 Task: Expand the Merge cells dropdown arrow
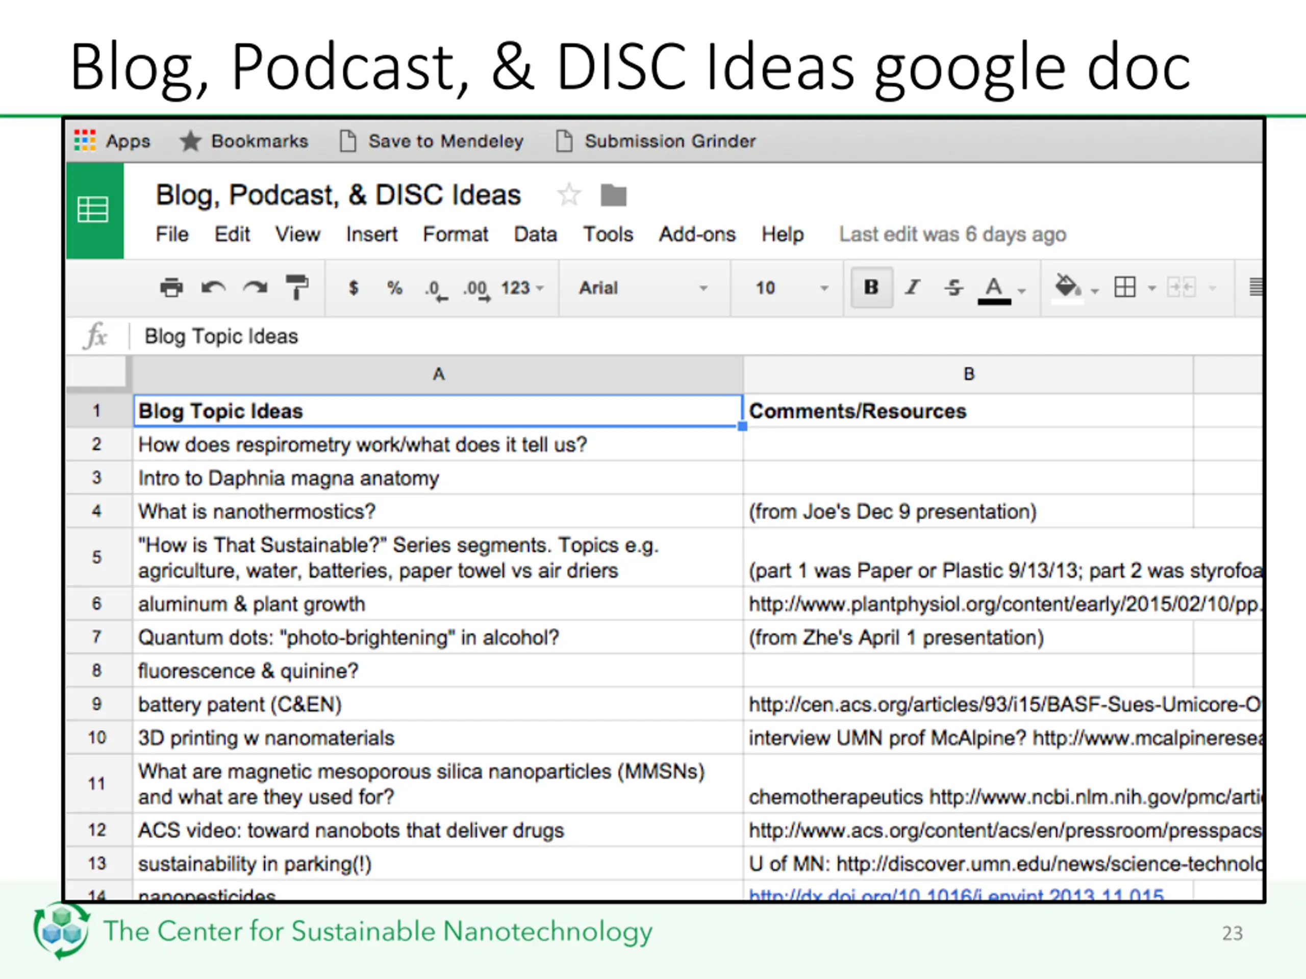pyautogui.click(x=1212, y=289)
